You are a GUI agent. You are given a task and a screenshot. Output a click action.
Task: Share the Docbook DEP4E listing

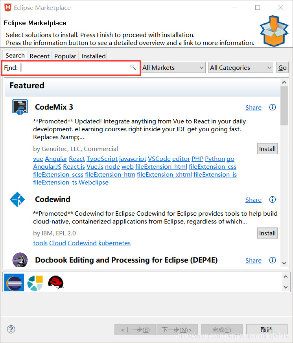click(x=253, y=260)
